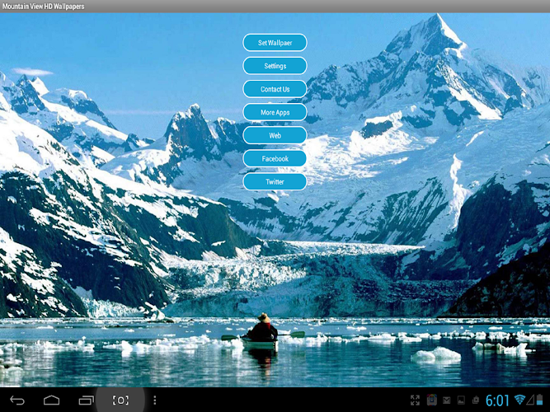The height and width of the screenshot is (412, 550).
Task: Open the Settings button
Action: click(275, 66)
